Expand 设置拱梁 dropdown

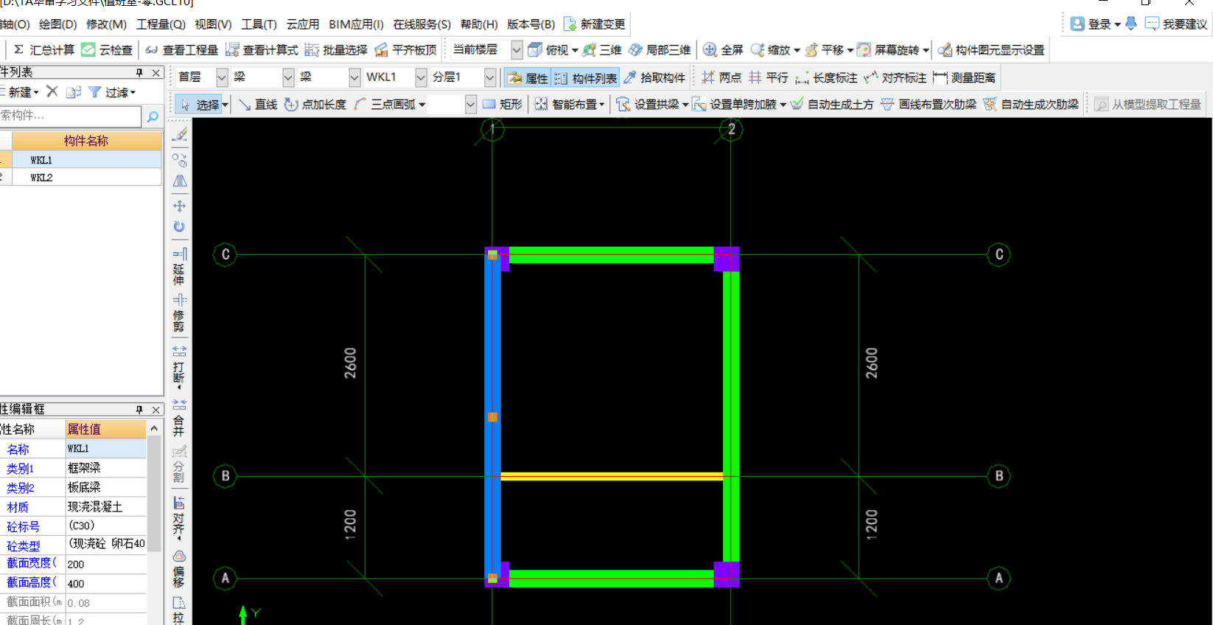[685, 105]
